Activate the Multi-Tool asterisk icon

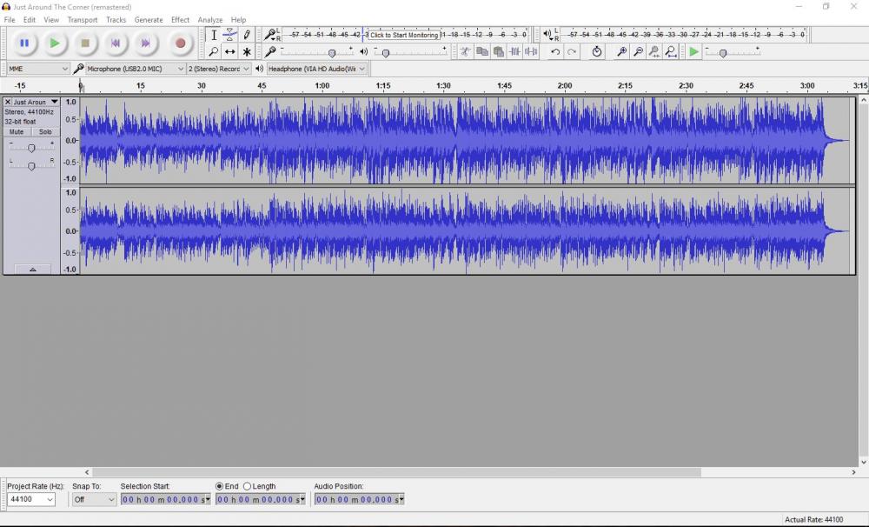point(247,52)
